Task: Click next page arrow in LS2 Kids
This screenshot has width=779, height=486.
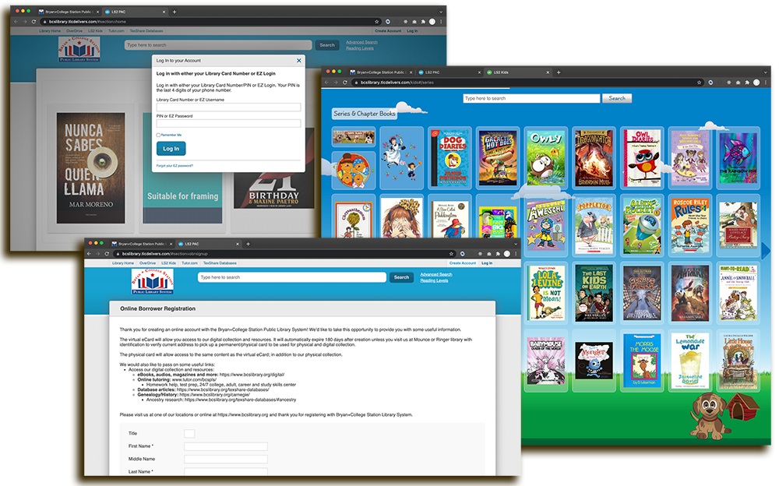Action: coord(766,251)
